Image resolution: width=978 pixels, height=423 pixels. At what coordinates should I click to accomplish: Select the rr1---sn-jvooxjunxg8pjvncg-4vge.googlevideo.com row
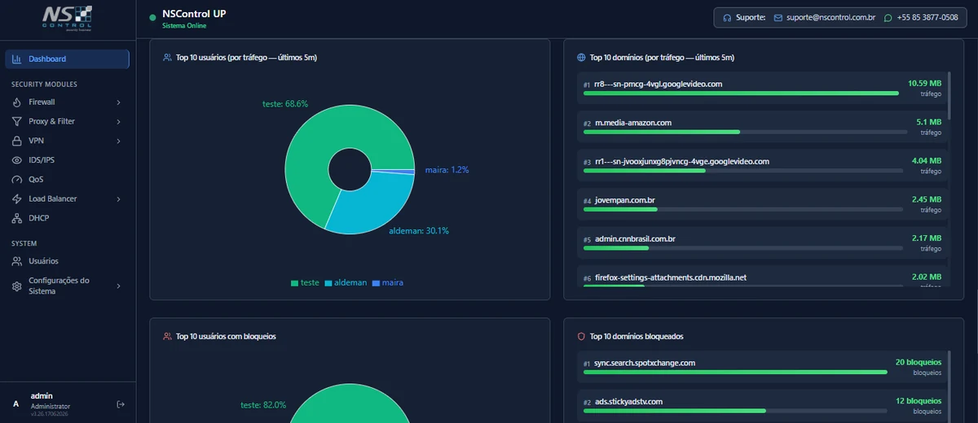tap(763, 166)
